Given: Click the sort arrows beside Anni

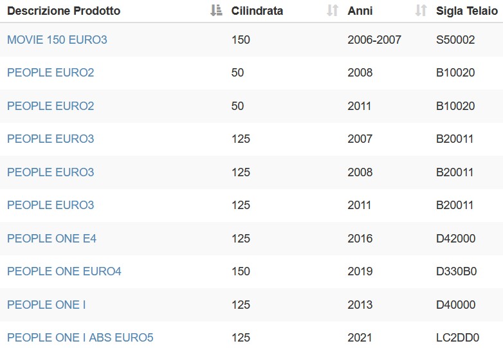Looking at the screenshot, I should [421, 10].
